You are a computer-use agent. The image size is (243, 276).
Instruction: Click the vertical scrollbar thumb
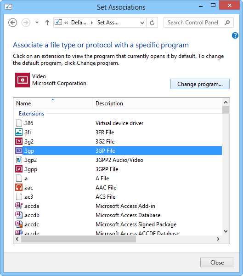[226, 109]
